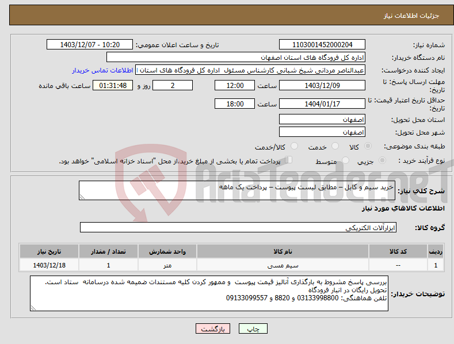Click the تاریخ نیاز column header

49,251
